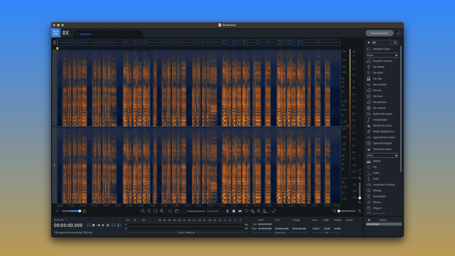This screenshot has width=455, height=256.
Task: Open the Loudness Control module
Action: (382, 185)
